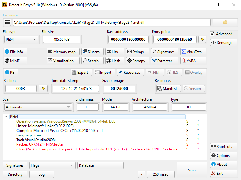Open the MIME viewer
The image size is (241, 180).
click(x=15, y=61)
